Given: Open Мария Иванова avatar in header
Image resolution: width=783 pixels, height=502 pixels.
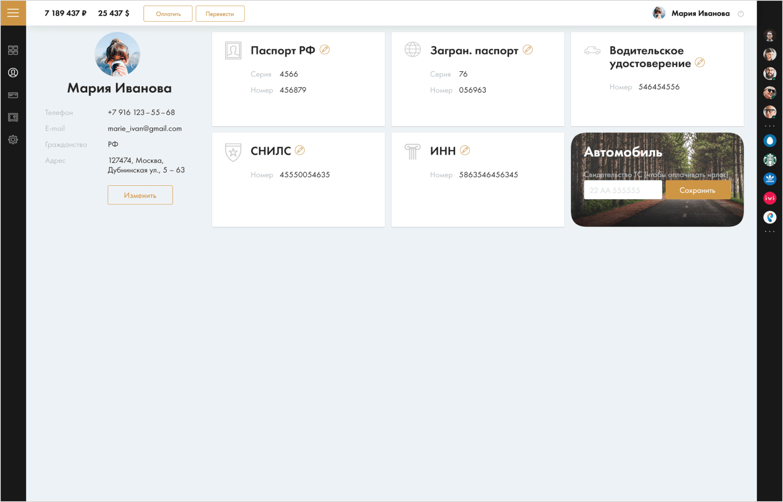Looking at the screenshot, I should (x=659, y=13).
